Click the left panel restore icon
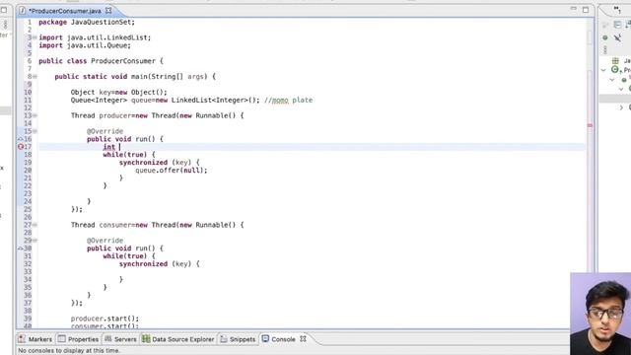Screen dimensions: 631x355 click(x=4, y=10)
